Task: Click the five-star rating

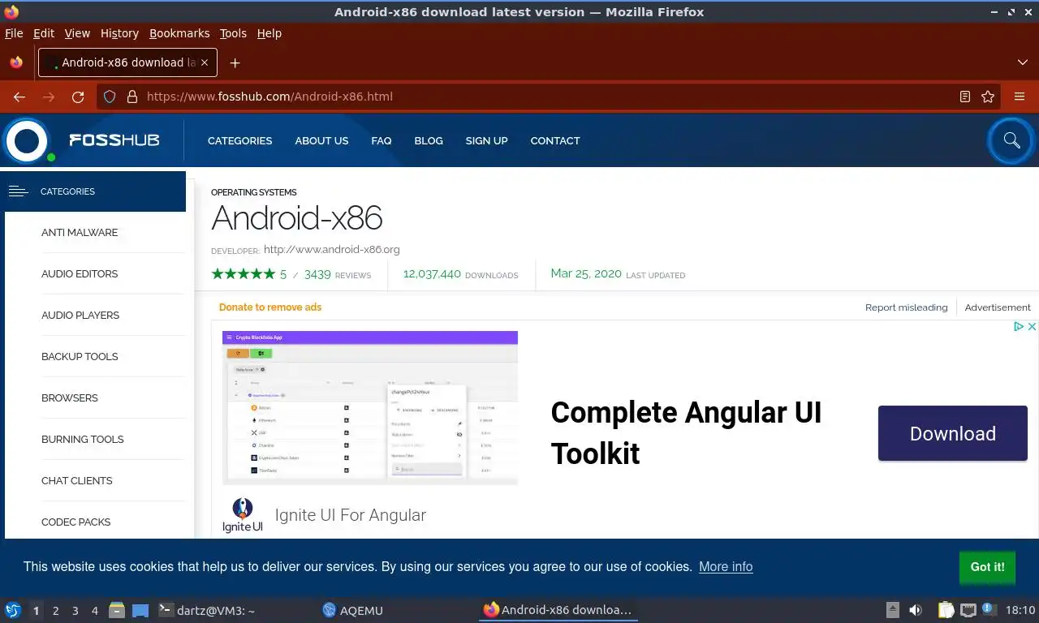Action: point(243,274)
